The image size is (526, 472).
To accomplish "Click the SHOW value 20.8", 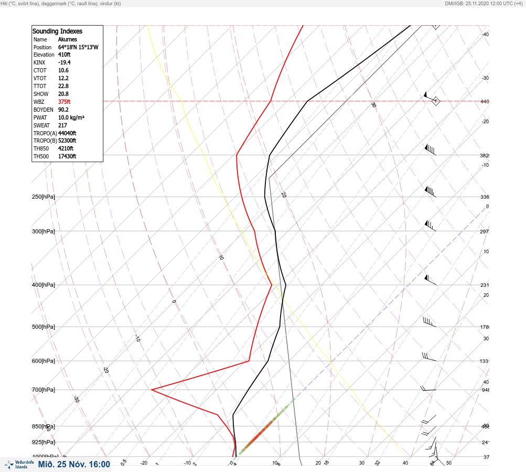I will pyautogui.click(x=63, y=94).
